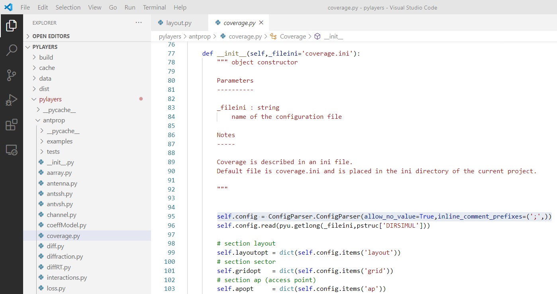This screenshot has height=294, width=557.
Task: Click line number 77 in gutter
Action: (171, 53)
